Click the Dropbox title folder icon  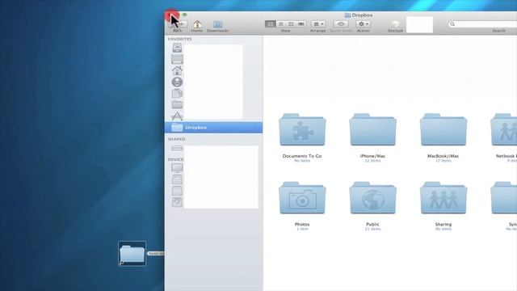coord(347,15)
